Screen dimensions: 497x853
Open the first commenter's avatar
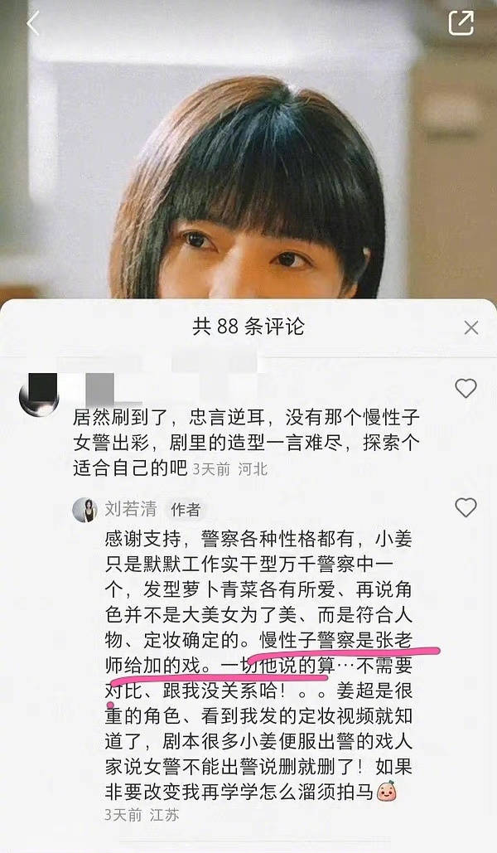point(39,395)
